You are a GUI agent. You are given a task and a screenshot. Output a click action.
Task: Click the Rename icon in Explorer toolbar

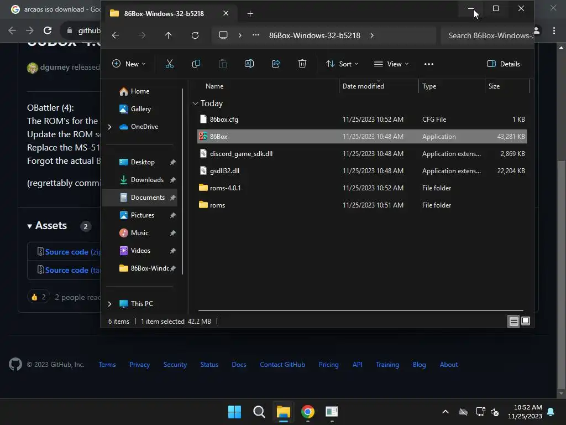pos(249,64)
